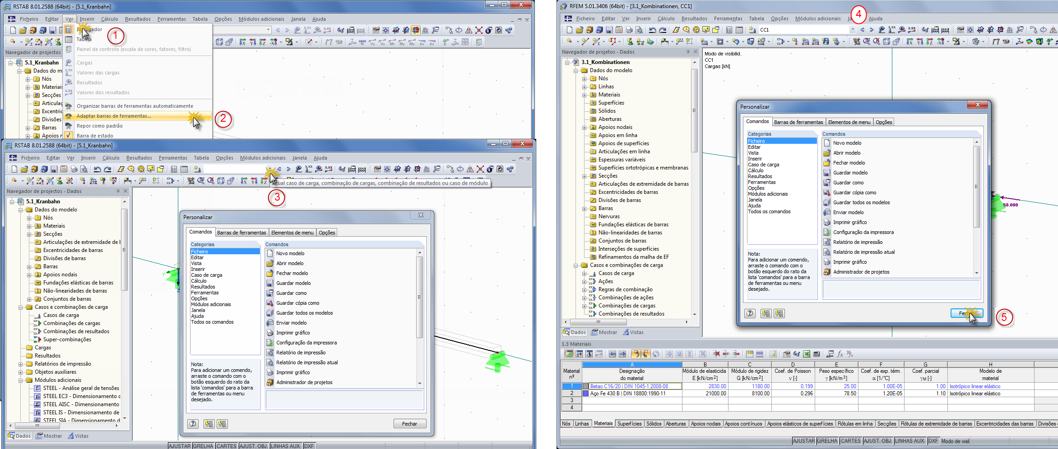Toggle CARTES in RFEM status bar
This screenshot has width=1058, height=449.
(850, 441)
